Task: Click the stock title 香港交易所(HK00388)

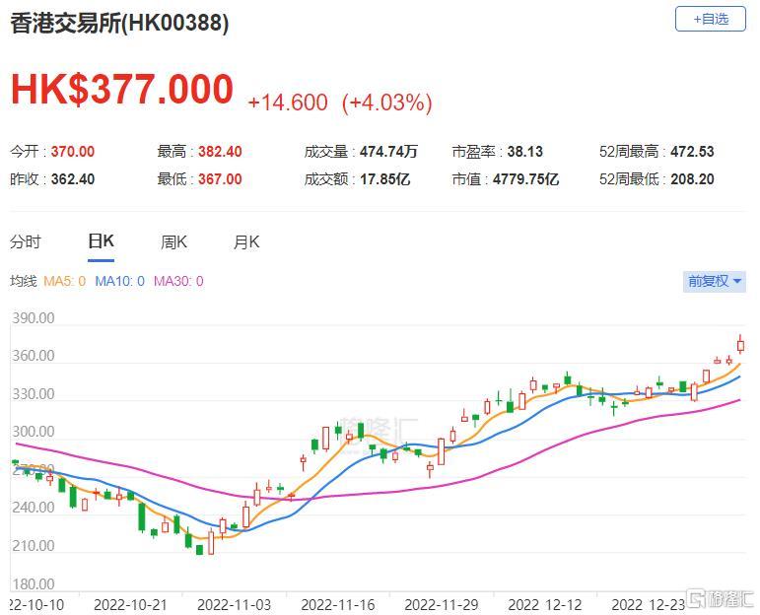Action: (119, 23)
